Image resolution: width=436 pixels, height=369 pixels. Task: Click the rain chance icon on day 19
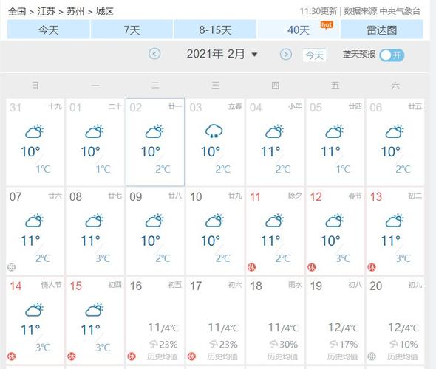pos(334,345)
